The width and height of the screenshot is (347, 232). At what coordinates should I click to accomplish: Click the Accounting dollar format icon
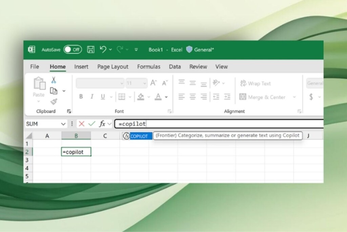click(311, 97)
